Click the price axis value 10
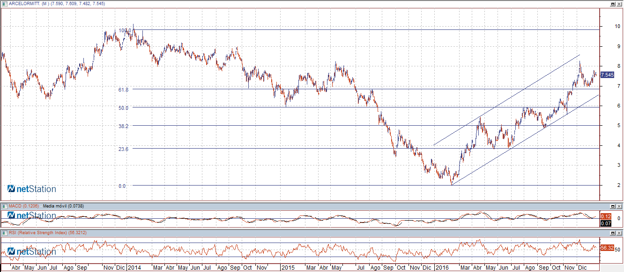This screenshot has width=624, height=272. pyautogui.click(x=617, y=26)
